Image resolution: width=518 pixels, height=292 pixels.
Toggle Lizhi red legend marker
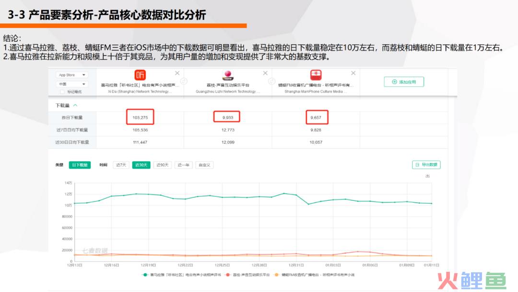pyautogui.click(x=228, y=275)
